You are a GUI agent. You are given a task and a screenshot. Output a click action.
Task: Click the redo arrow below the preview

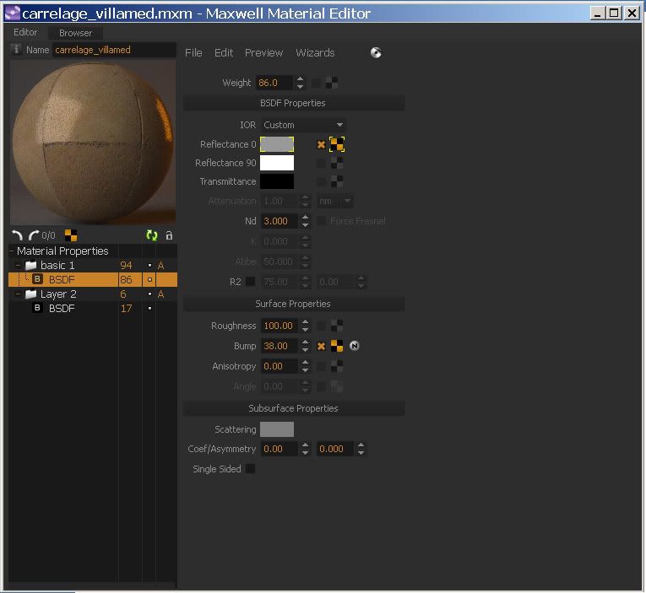[33, 235]
